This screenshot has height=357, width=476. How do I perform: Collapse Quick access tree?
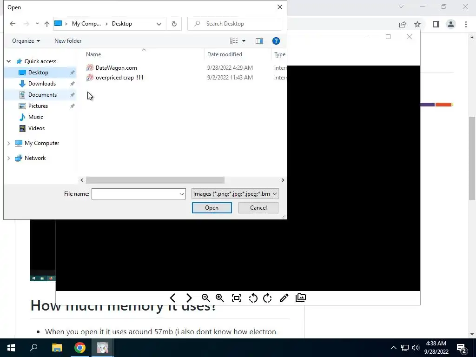tap(9, 61)
